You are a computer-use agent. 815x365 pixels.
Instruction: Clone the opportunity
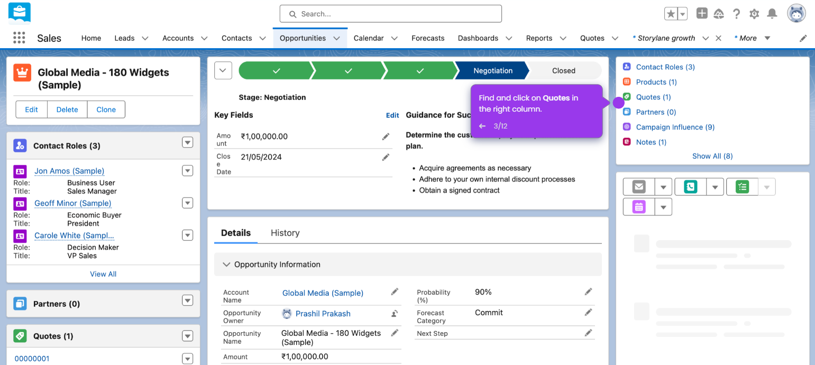pos(106,109)
